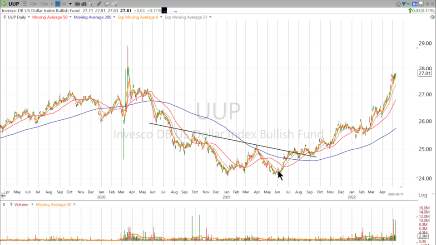Image resolution: width=436 pixels, height=245 pixels.
Task: Click the blue flag icon
Action: click(404, 4)
